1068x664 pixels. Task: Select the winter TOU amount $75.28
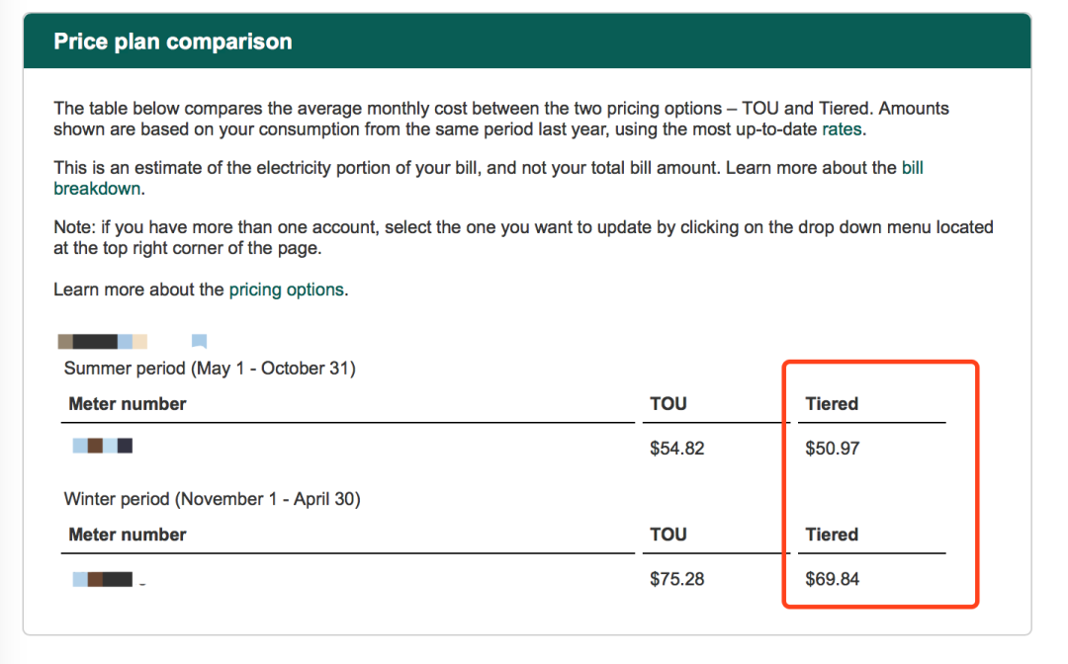point(677,579)
